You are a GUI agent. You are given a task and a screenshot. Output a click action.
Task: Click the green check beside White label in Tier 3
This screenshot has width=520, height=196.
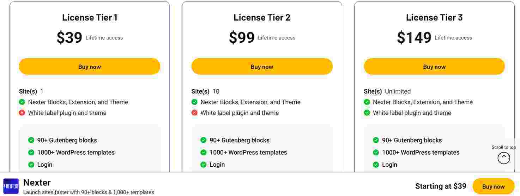point(367,113)
